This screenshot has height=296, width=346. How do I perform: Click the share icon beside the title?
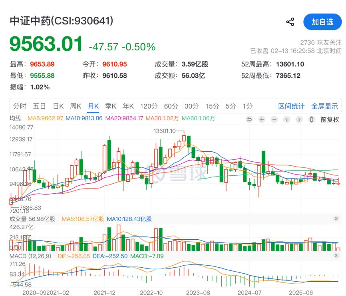290,22
